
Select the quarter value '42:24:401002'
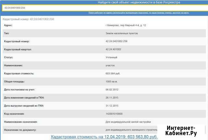coord(113,49)
